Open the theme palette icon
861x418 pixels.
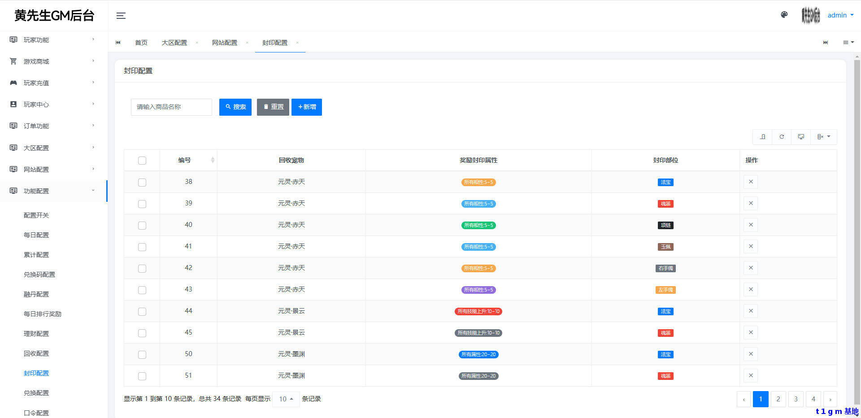784,15
